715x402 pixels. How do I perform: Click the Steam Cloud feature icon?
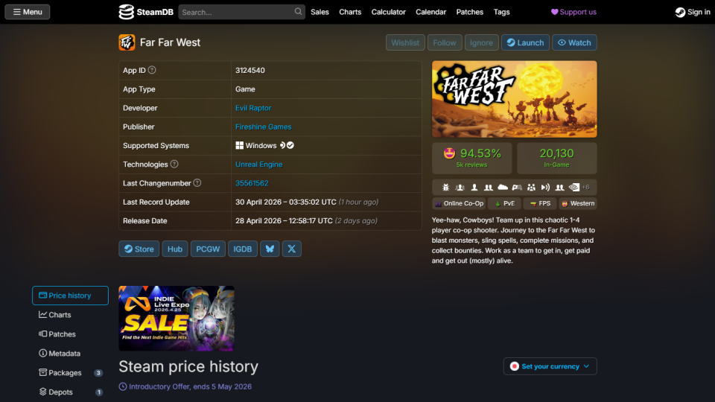point(503,188)
